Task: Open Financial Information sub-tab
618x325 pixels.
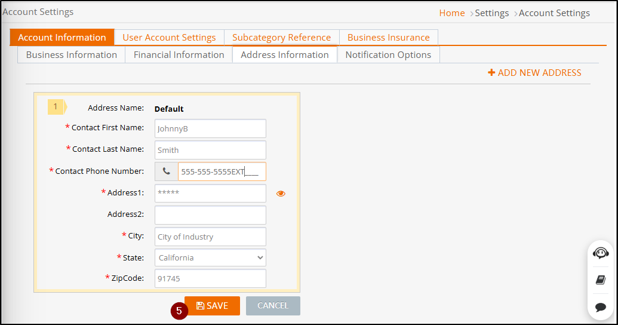Action: pos(179,55)
